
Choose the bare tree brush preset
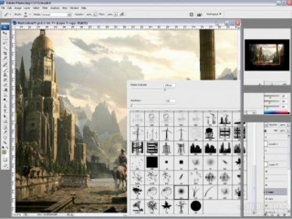click(x=181, y=206)
